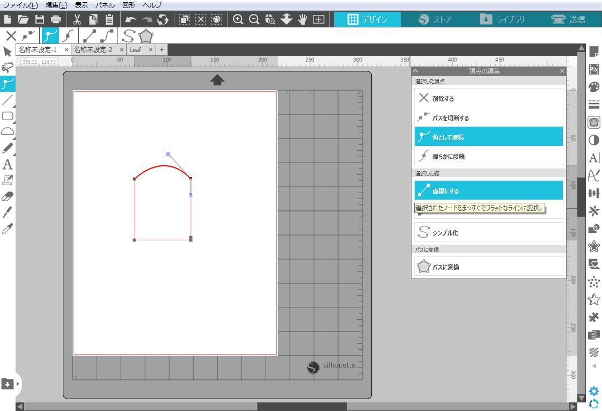Toggle 直線にする straight line option
Image resolution: width=602 pixels, height=411 pixels.
488,190
